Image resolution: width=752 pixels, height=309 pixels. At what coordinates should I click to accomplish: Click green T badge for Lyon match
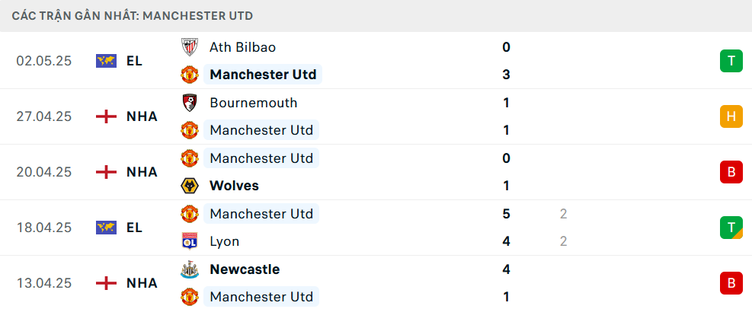pos(731,228)
